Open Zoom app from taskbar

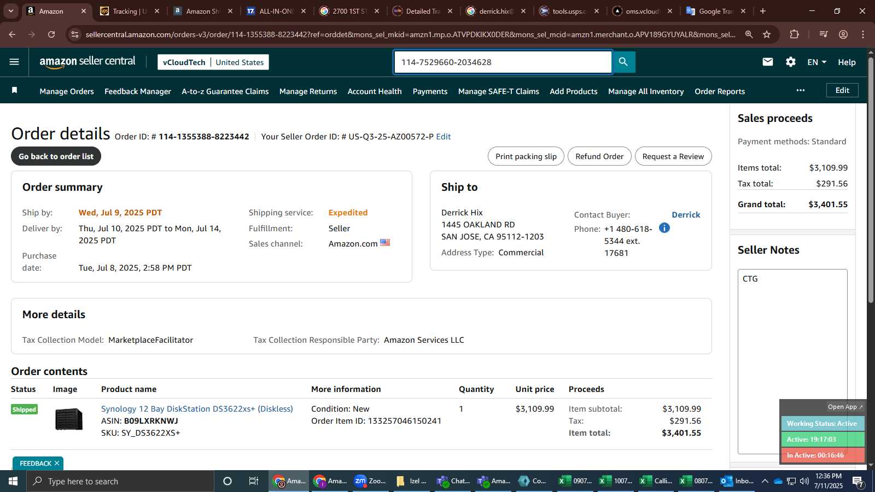[370, 481]
